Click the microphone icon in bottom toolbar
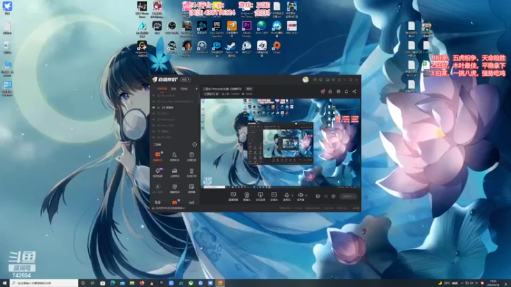Image resolution: width=511 pixels, height=287 pixels. [x=287, y=196]
